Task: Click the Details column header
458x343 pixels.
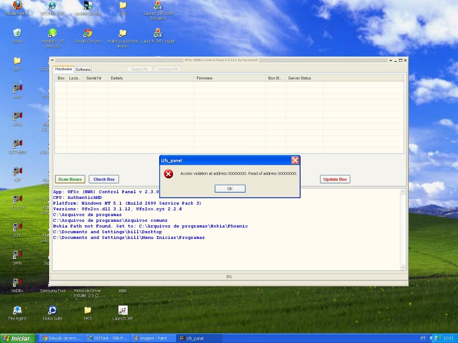Action: (x=151, y=78)
